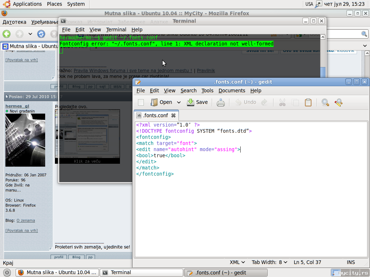This screenshot has width=370, height=277.
Task: Open the Tab Width dropdown in status bar
Action: (270, 262)
